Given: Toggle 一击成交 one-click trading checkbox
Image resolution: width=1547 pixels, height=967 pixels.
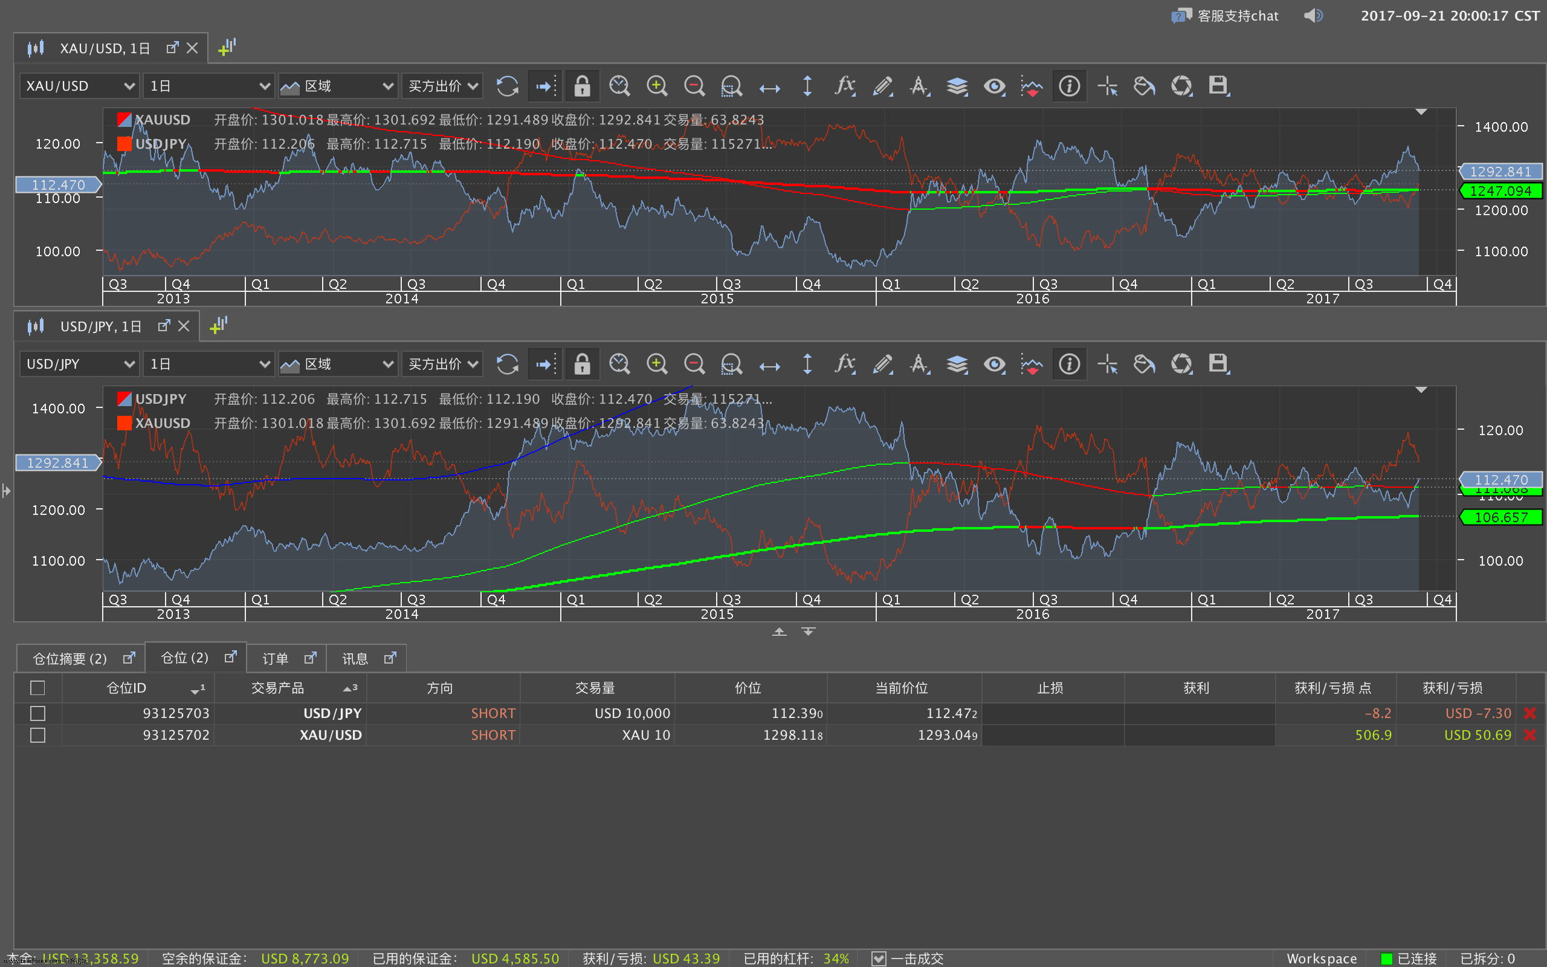Looking at the screenshot, I should (879, 958).
